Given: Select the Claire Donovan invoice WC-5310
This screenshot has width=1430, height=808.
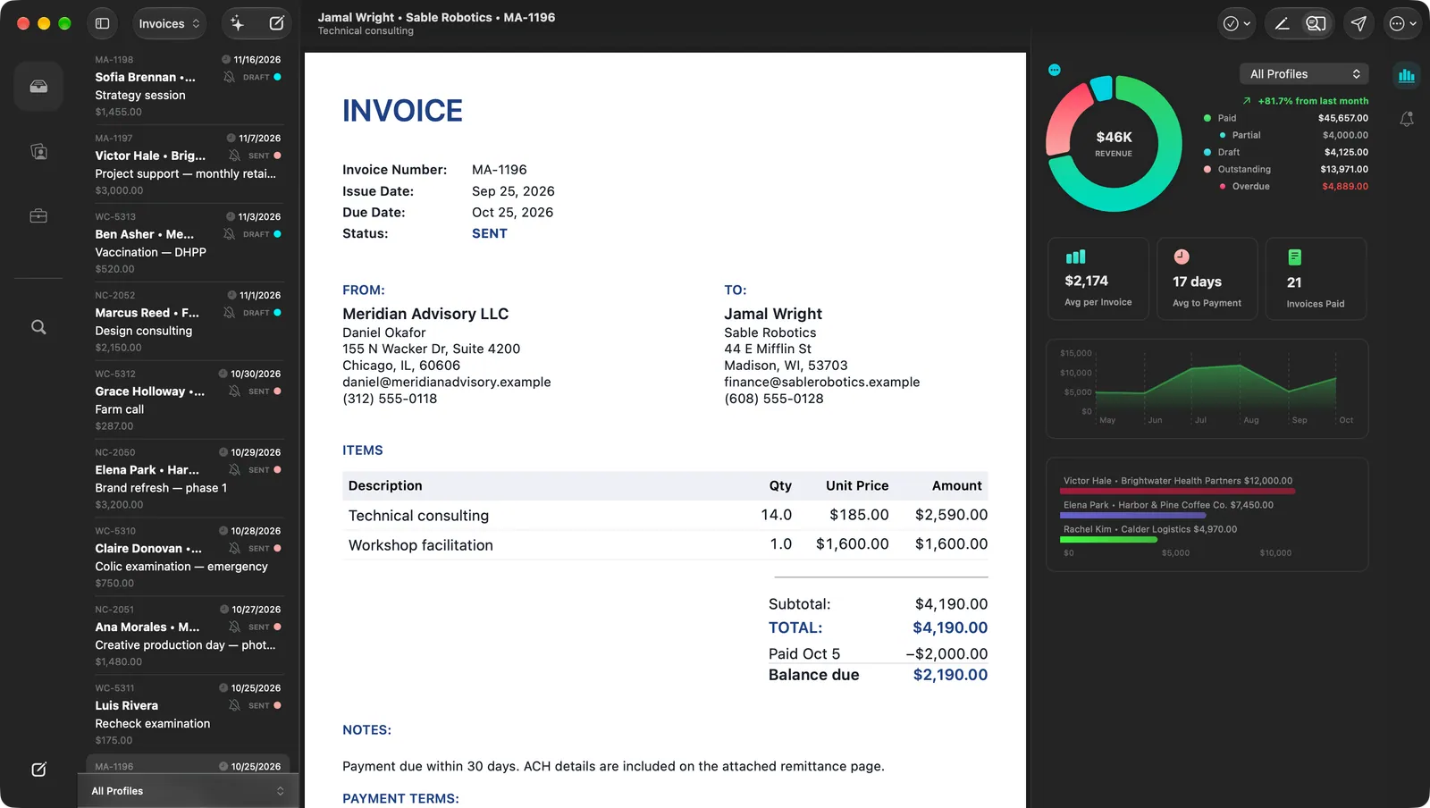Looking at the screenshot, I should [188, 557].
